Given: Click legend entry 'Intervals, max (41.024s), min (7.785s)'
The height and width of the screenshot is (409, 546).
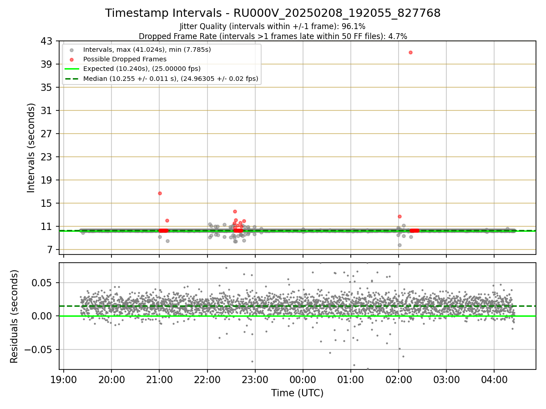Looking at the screenshot, I should click(147, 50).
